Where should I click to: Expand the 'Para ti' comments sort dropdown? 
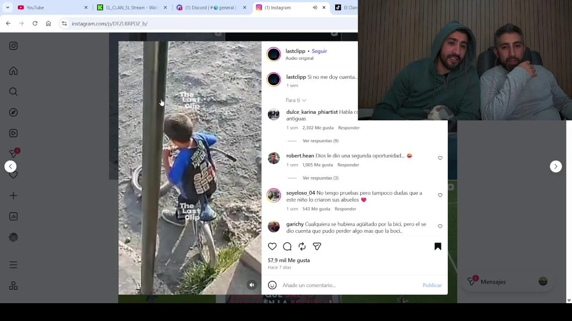tap(296, 100)
